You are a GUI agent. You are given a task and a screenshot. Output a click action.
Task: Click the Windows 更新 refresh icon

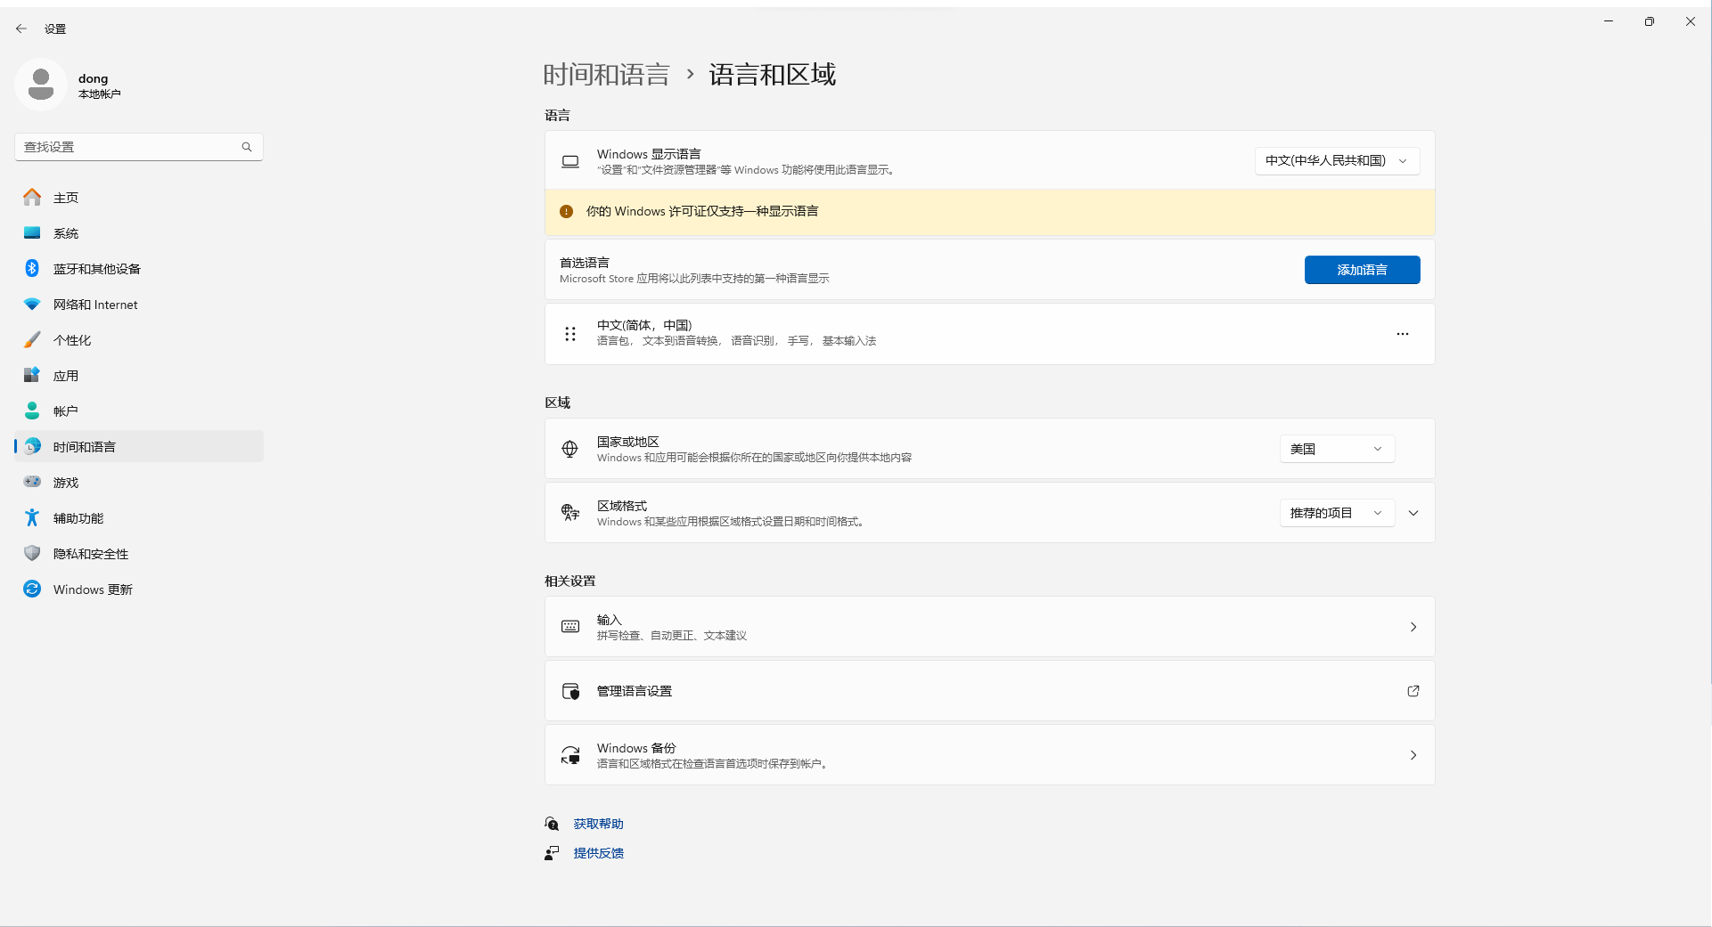point(32,589)
